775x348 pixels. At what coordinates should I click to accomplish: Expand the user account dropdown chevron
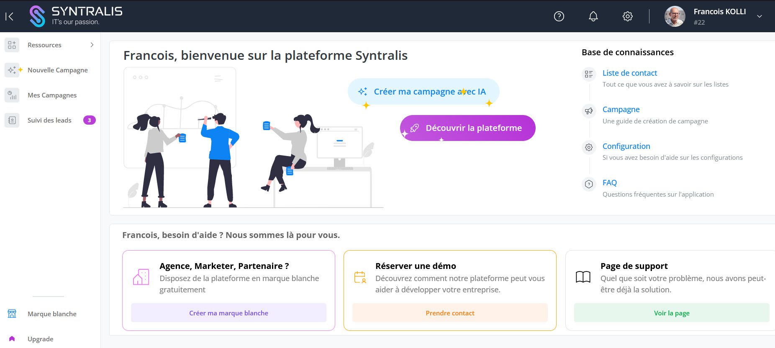760,16
